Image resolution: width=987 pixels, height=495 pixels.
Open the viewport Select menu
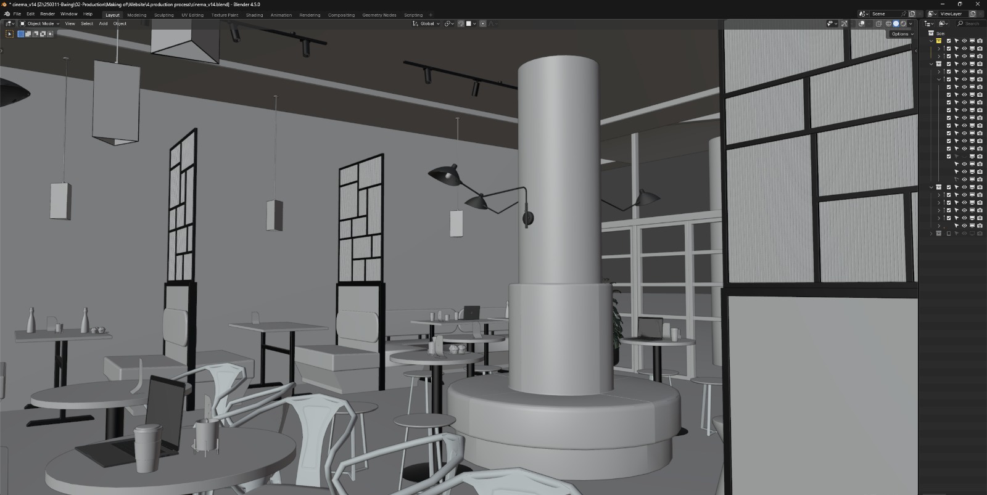(x=87, y=23)
